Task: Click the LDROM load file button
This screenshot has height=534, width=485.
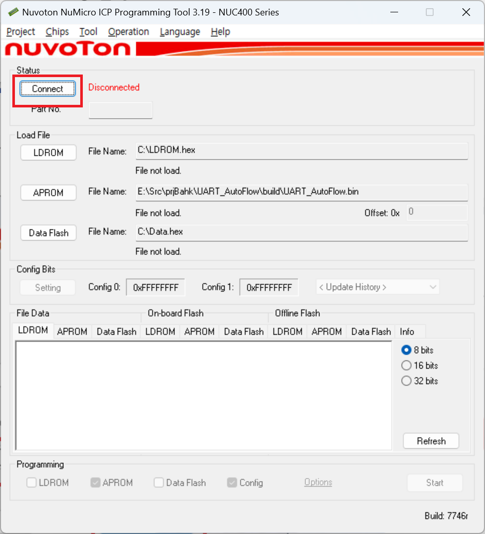Action: pyautogui.click(x=48, y=153)
